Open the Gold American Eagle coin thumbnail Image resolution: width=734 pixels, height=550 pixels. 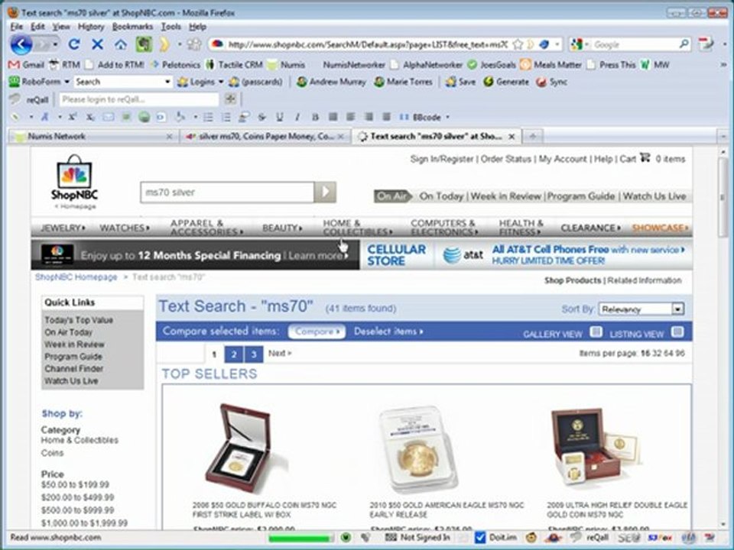tap(418, 449)
